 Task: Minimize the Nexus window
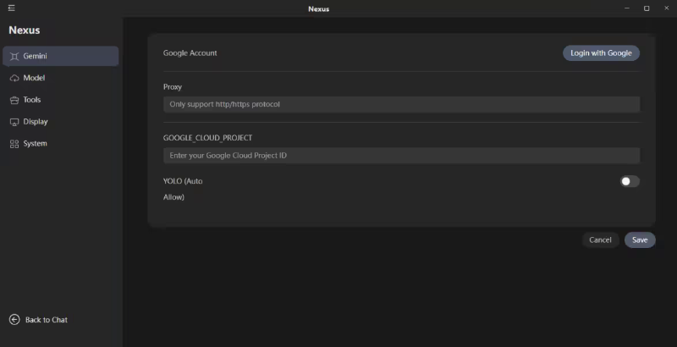click(x=626, y=8)
